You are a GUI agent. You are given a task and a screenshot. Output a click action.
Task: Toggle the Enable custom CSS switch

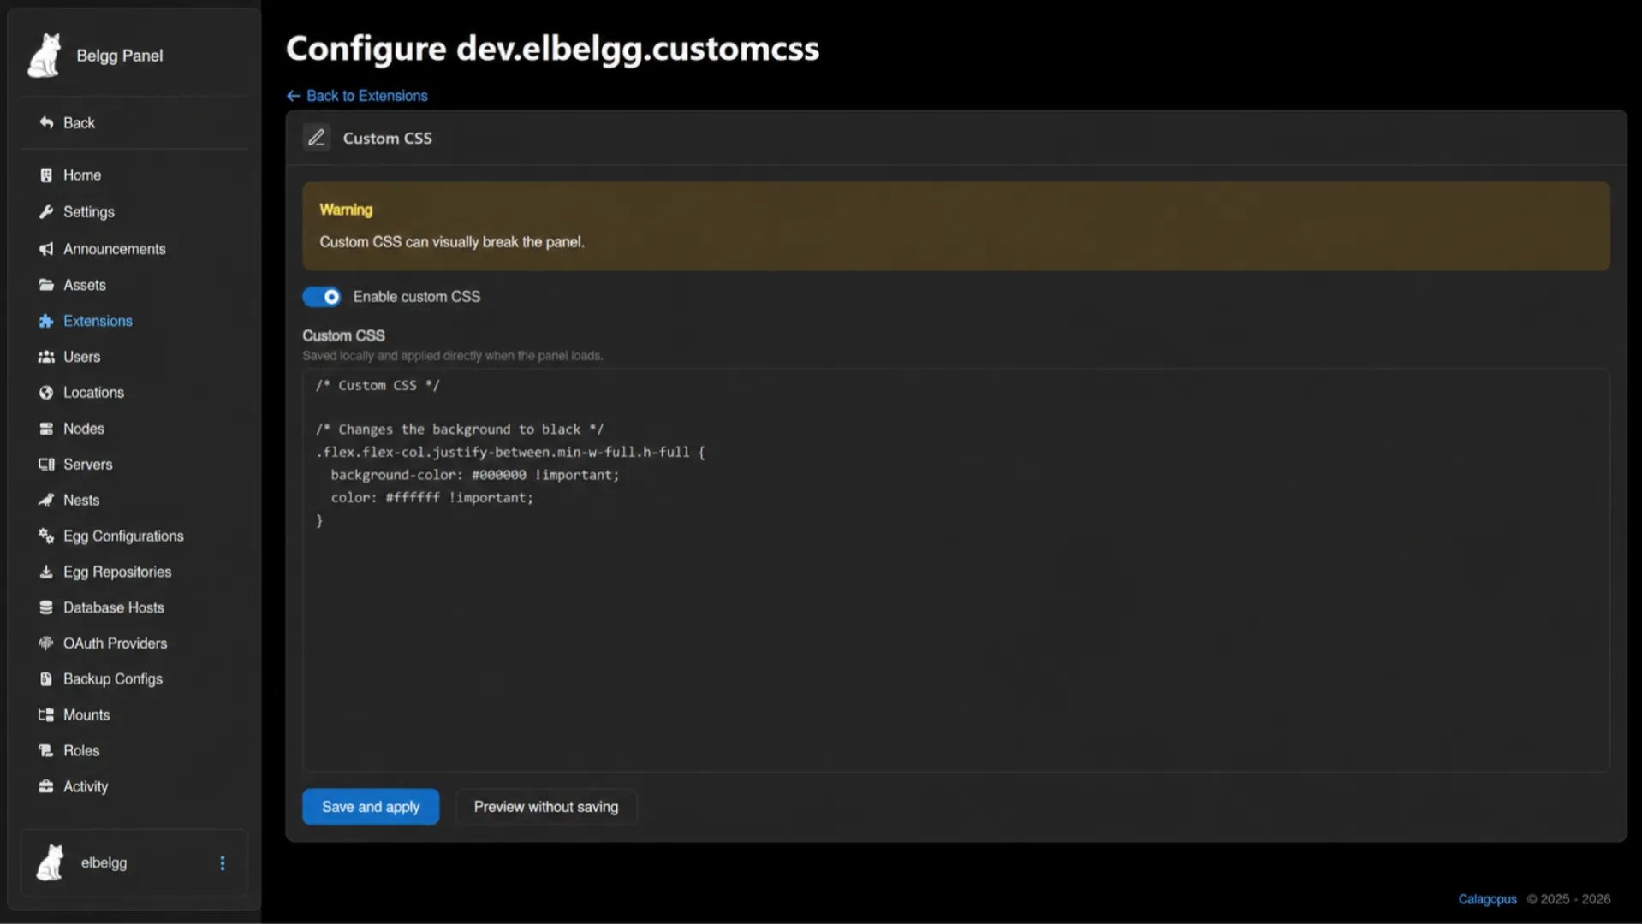pos(322,297)
